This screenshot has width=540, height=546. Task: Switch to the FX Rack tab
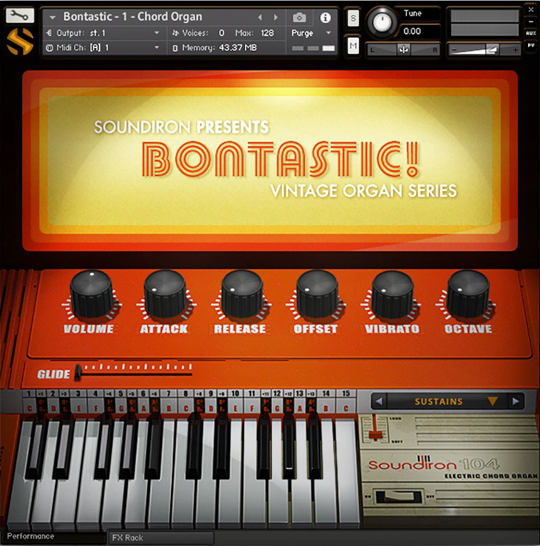[x=161, y=537]
